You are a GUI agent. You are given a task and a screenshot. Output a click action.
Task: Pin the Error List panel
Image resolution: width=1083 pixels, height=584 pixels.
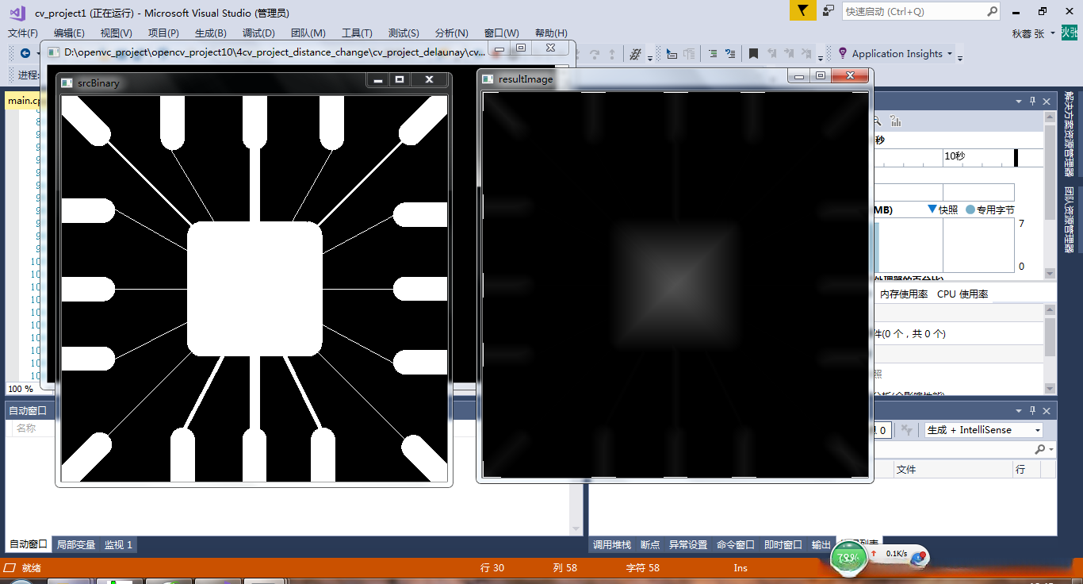1032,410
